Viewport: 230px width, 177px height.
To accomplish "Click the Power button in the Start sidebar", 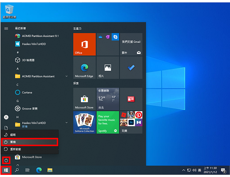I will 6,160.
